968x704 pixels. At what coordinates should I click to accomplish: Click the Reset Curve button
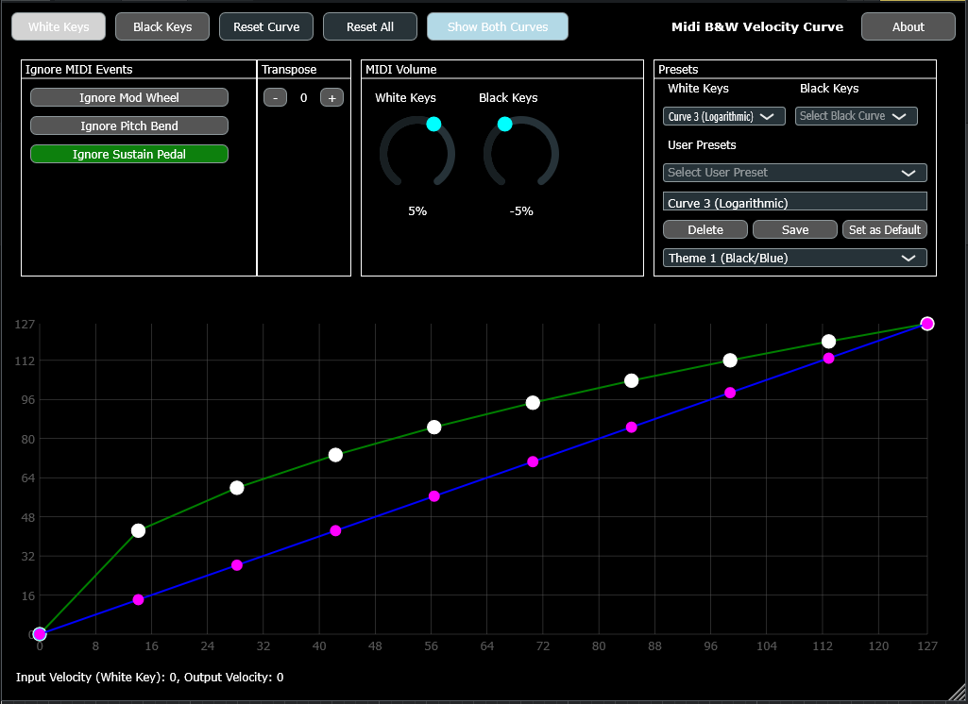coord(266,26)
